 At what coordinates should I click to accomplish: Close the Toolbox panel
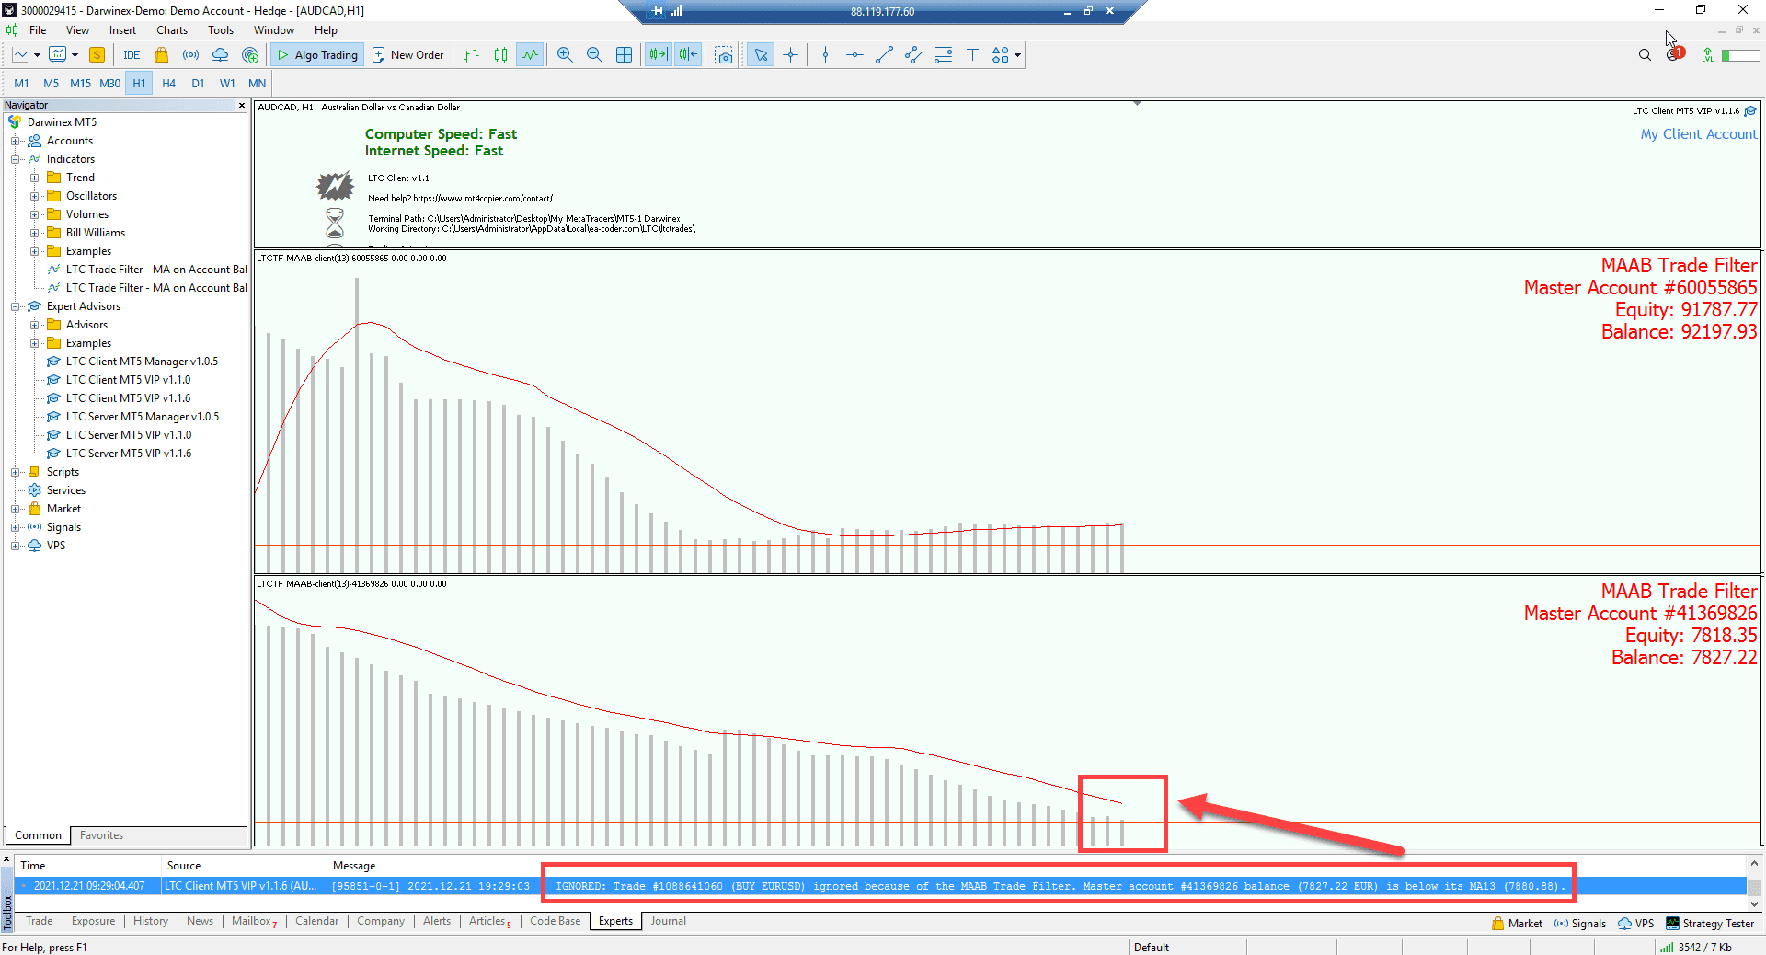click(x=6, y=859)
